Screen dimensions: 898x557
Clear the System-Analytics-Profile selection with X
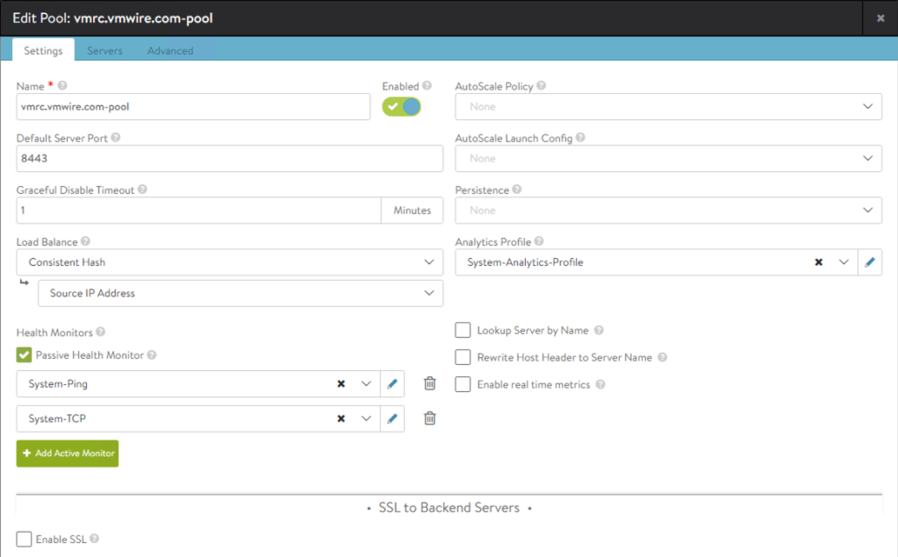[818, 262]
